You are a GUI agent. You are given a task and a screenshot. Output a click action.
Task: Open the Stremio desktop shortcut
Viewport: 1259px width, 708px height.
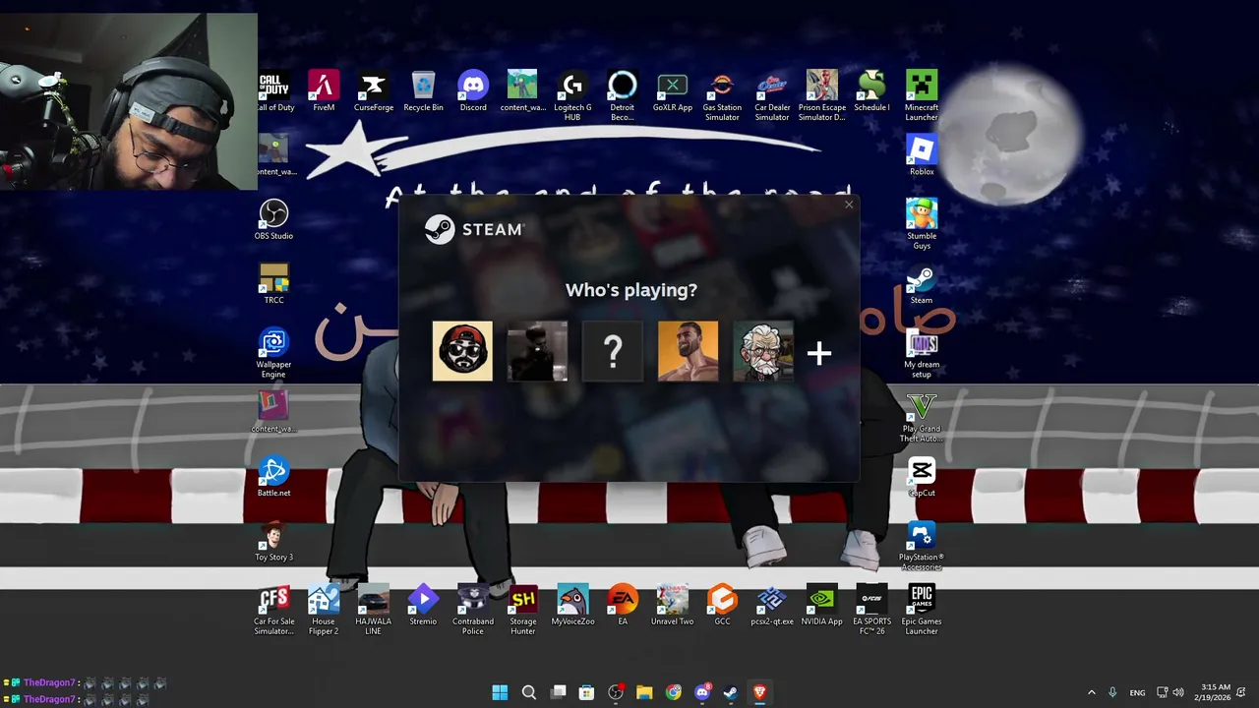(x=423, y=606)
